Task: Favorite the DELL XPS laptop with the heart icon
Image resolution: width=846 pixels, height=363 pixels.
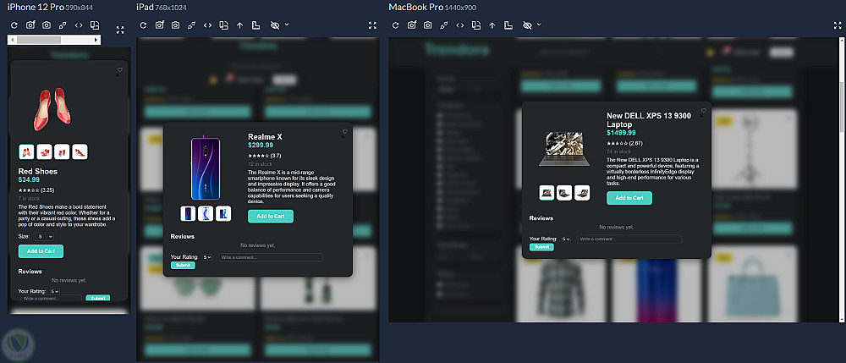Action: click(704, 110)
